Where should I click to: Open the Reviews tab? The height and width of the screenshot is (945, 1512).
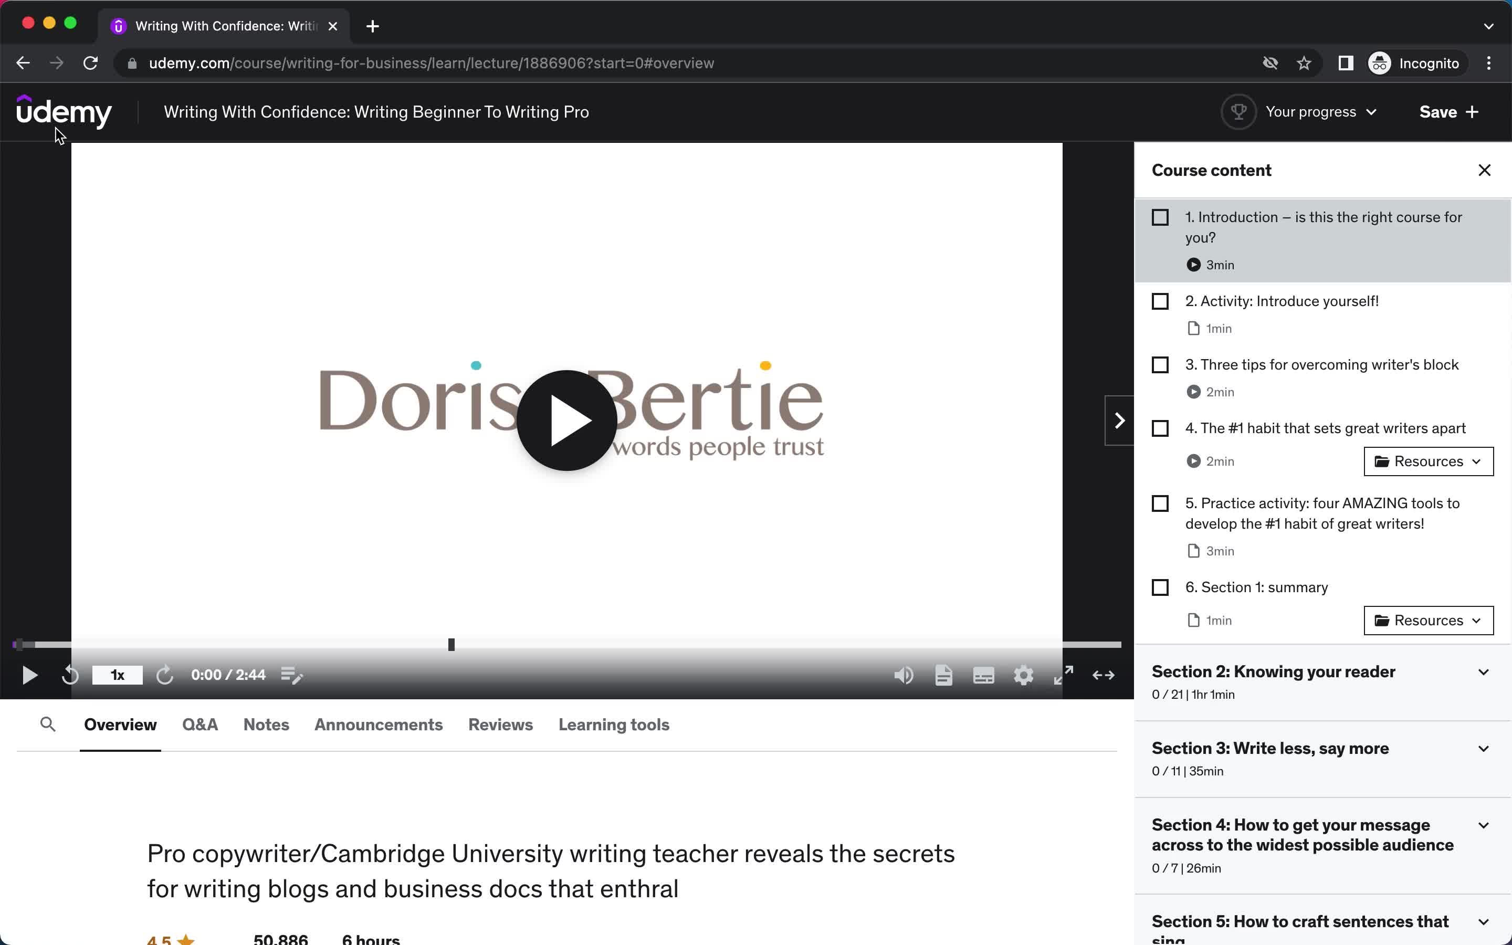(500, 724)
